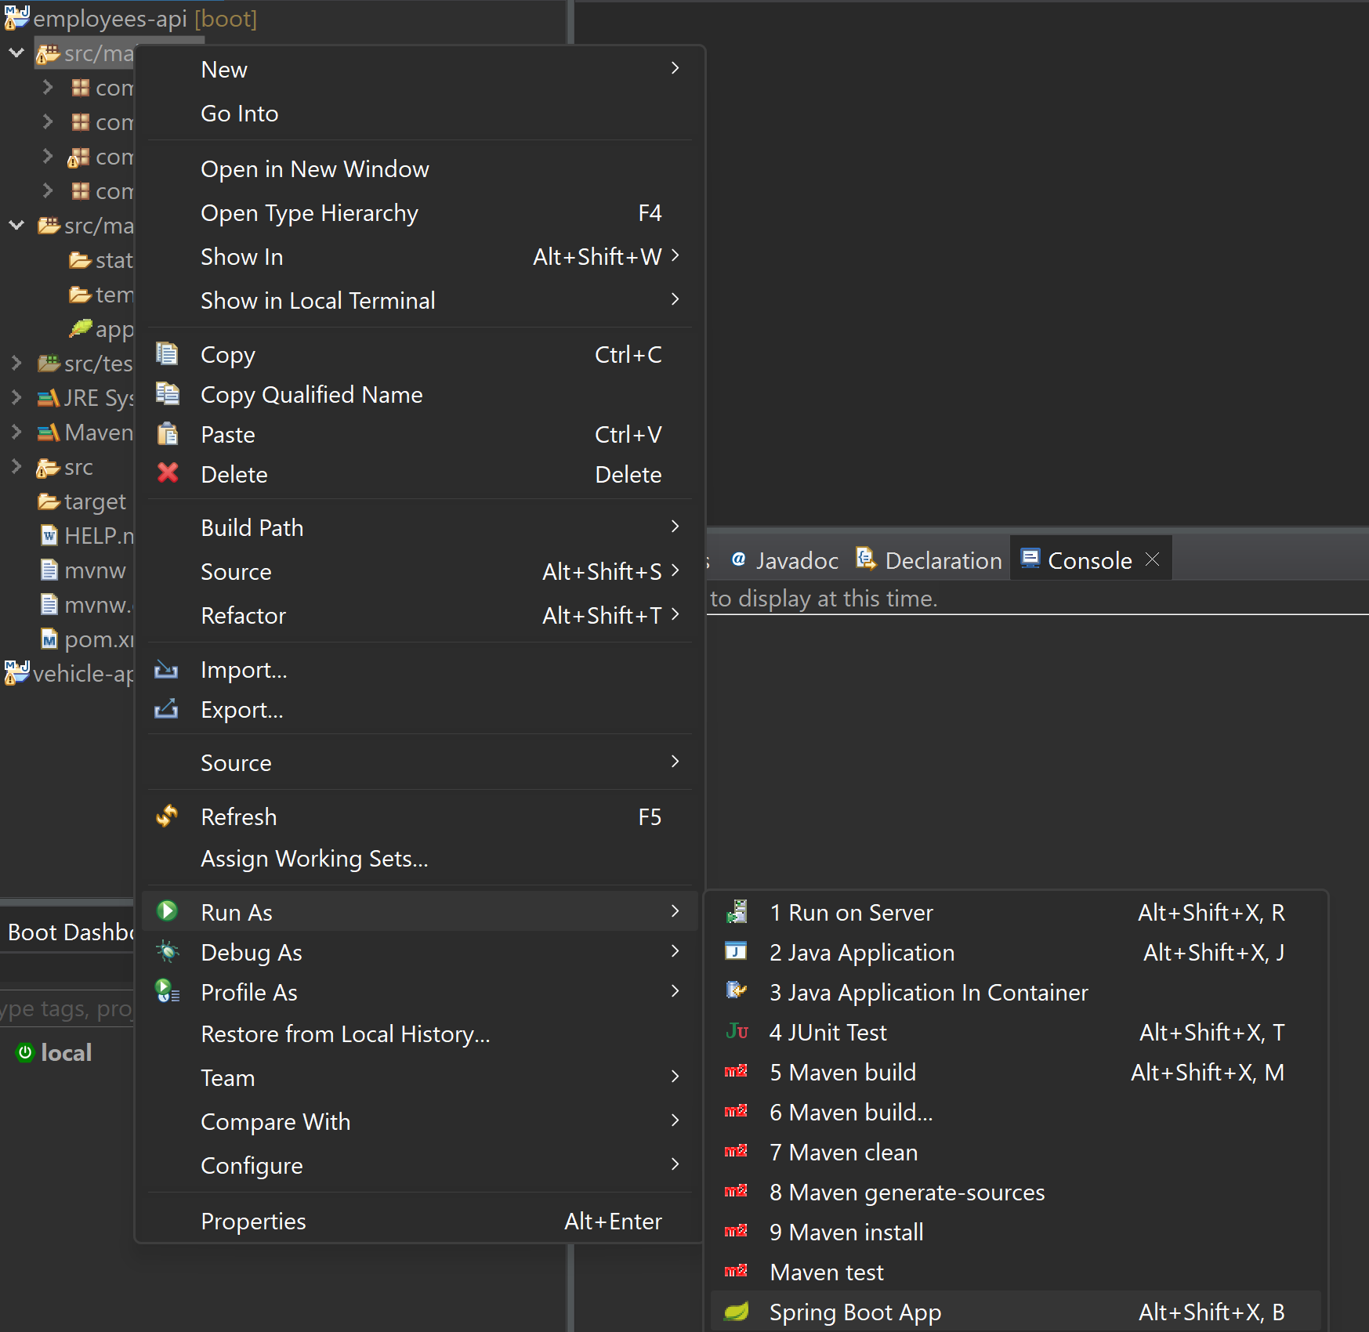Select Open in New Window
The width and height of the screenshot is (1369, 1332).
[420, 169]
